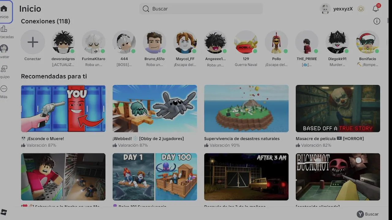Click the Recomendadas para ti heading
This screenshot has height=220, width=392.
coord(54,76)
